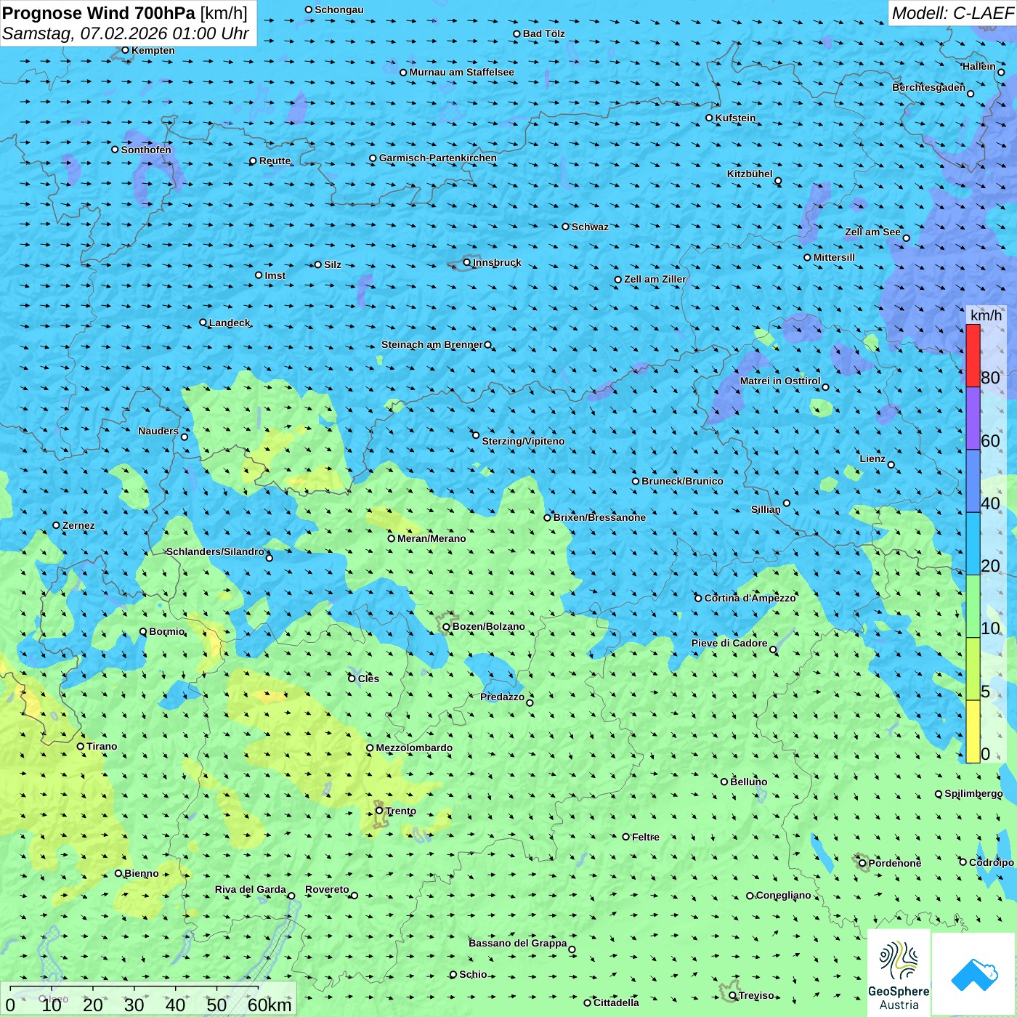This screenshot has height=1017, width=1017.
Task: Click the Rovereto city label
Action: (x=327, y=889)
